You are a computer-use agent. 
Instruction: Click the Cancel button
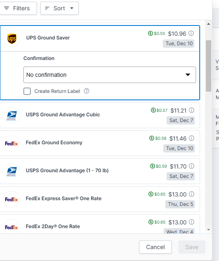click(x=155, y=247)
